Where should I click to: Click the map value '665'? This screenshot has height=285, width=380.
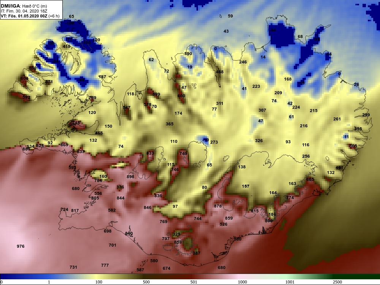click(x=310, y=179)
